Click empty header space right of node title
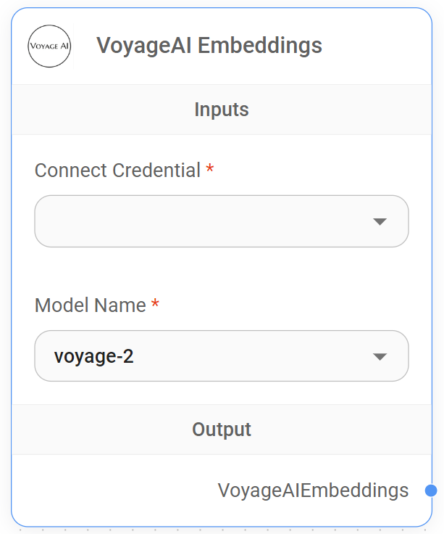Viewport: 444px width, 534px height. [x=377, y=46]
